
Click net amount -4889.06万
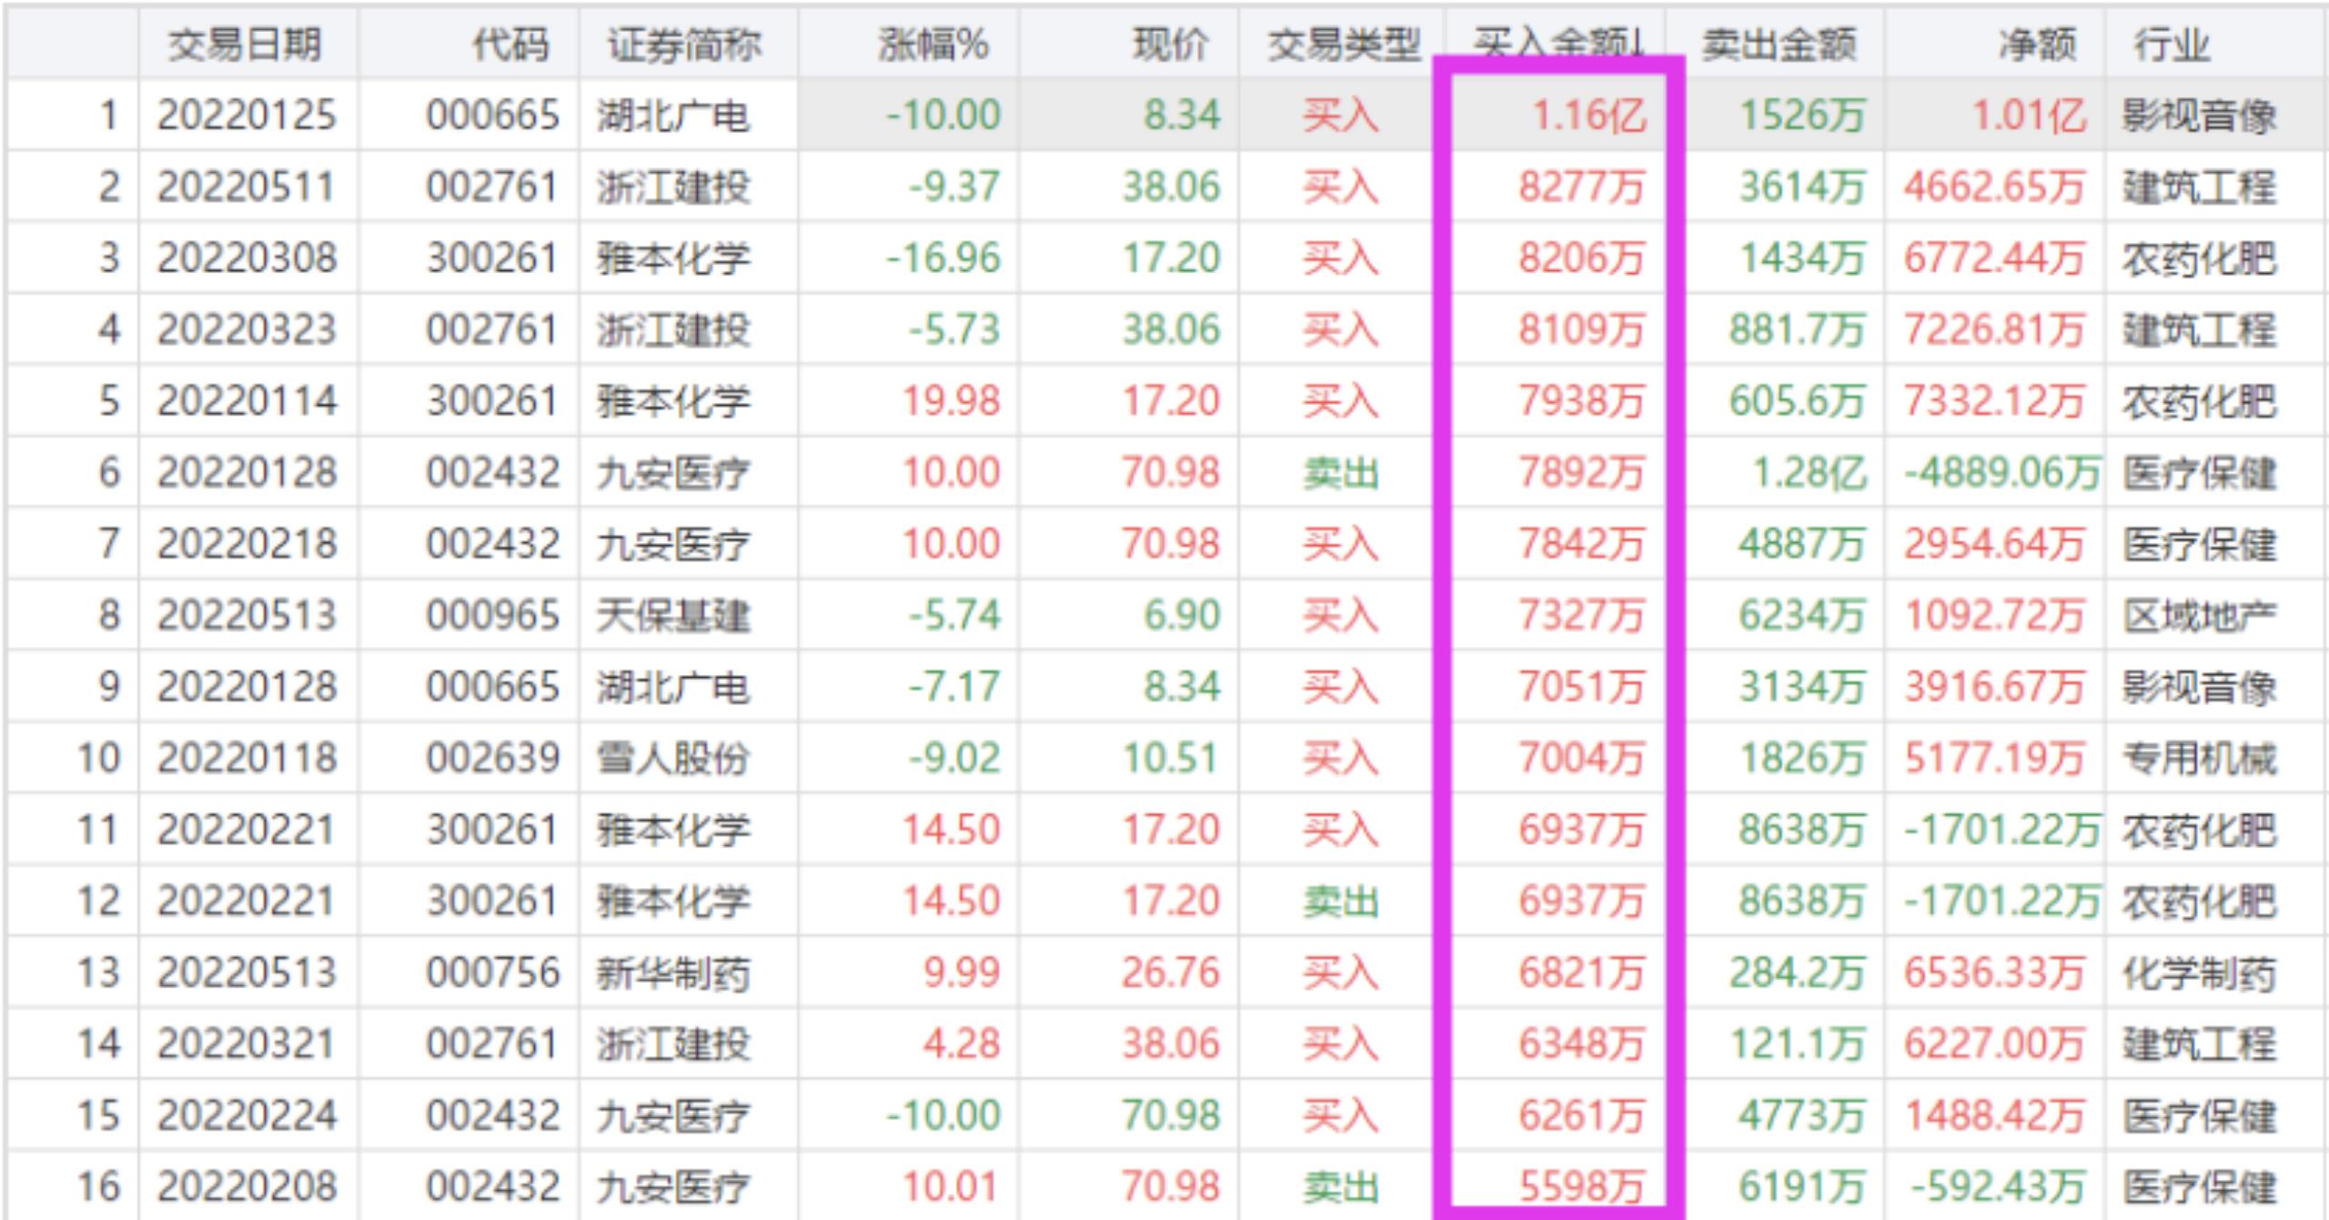click(x=2001, y=472)
